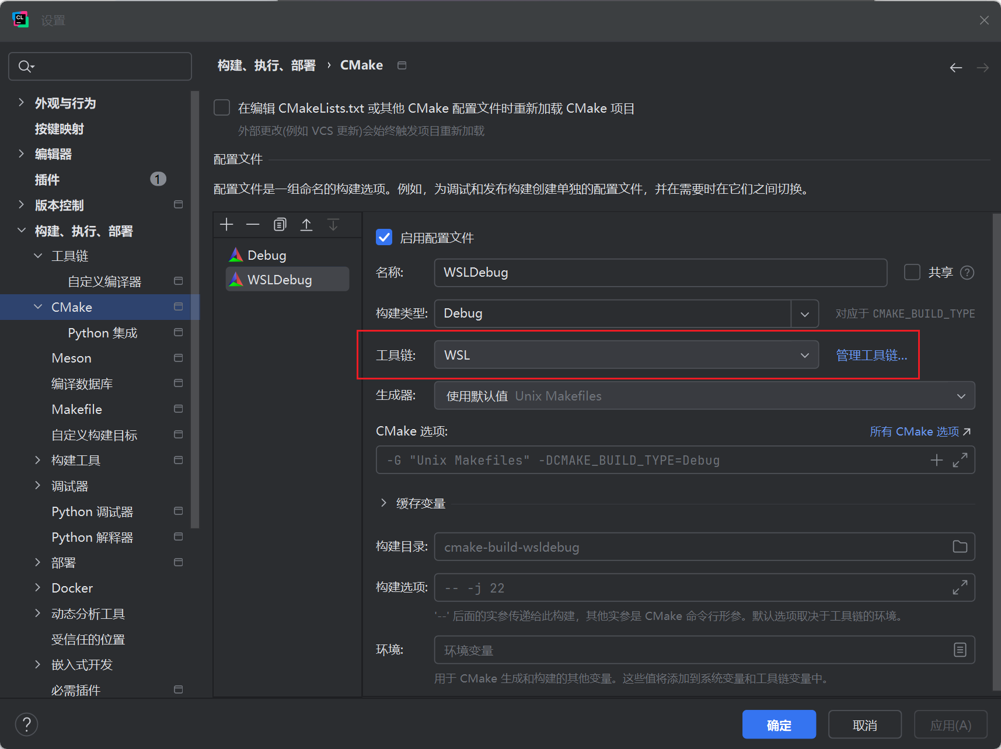Image resolution: width=1001 pixels, height=749 pixels.
Task: Click the project-level icon on the 自定义编译器 row
Action: (x=179, y=281)
